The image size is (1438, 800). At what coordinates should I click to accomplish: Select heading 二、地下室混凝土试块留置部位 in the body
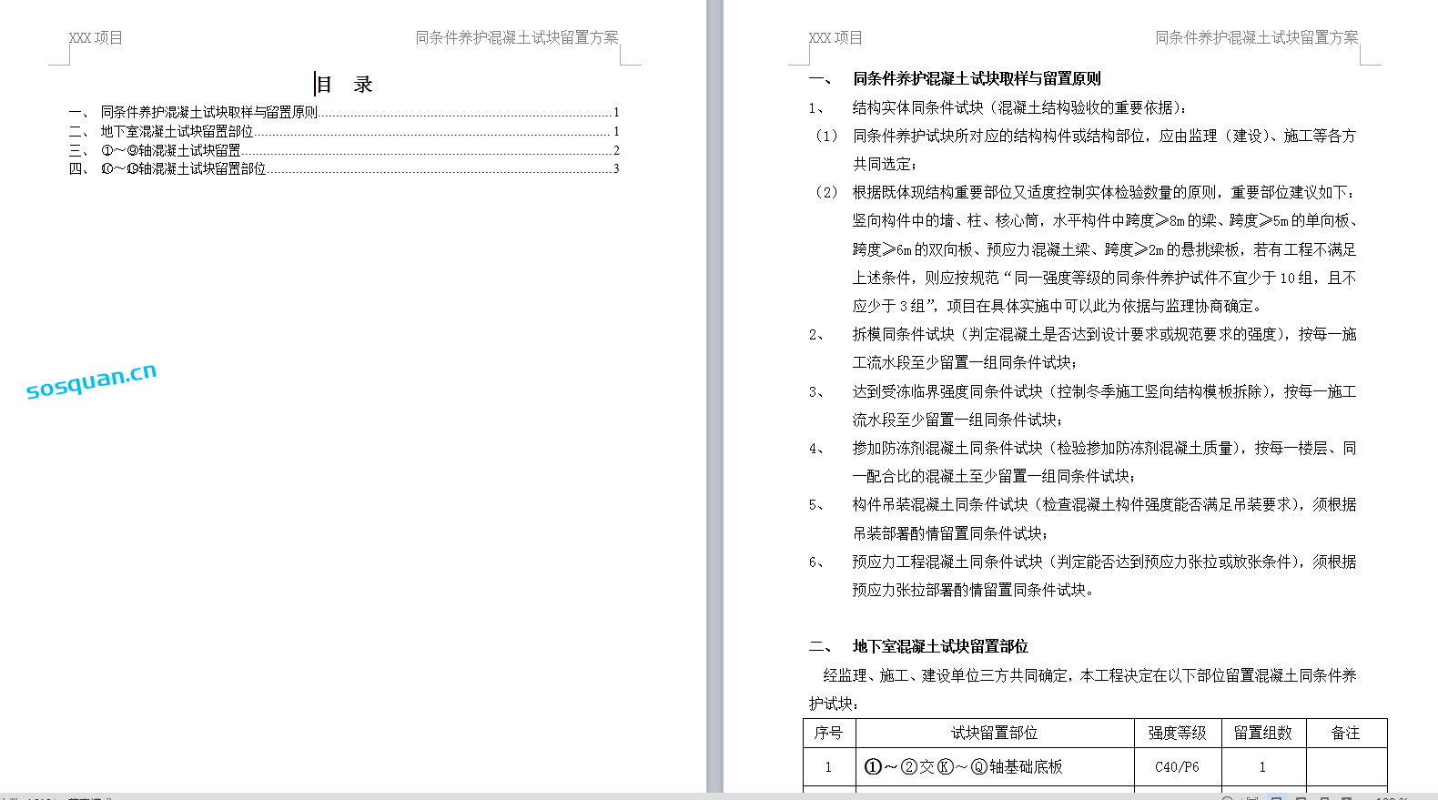coord(939,646)
